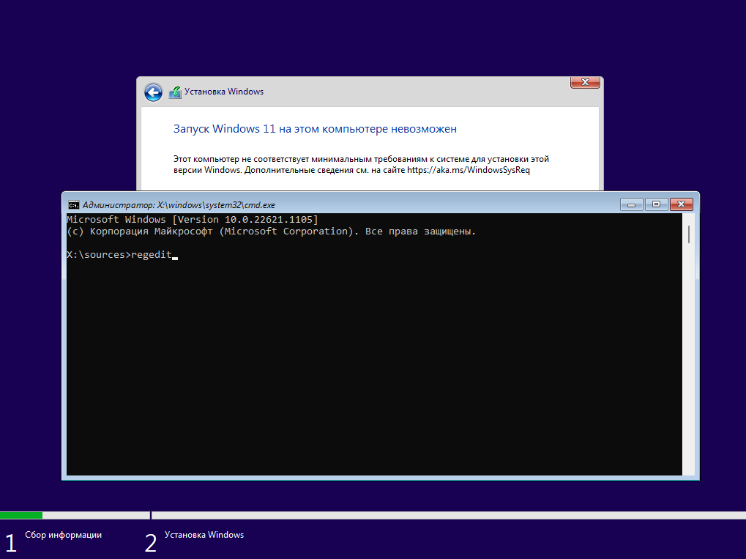Click the second progress bar segment
746x559 pixels.
[448, 516]
